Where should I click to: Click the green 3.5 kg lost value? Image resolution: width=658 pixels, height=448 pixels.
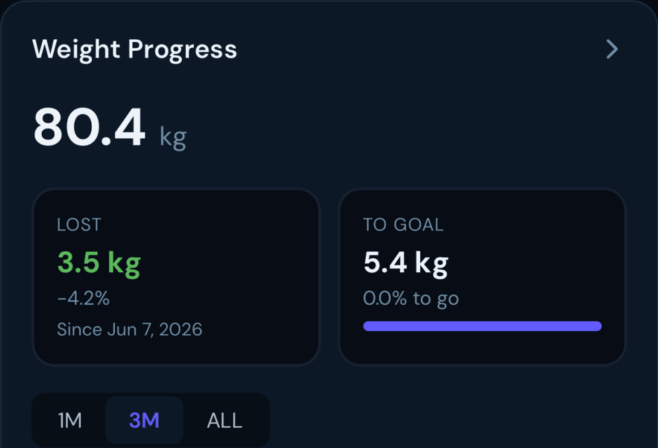coord(99,263)
